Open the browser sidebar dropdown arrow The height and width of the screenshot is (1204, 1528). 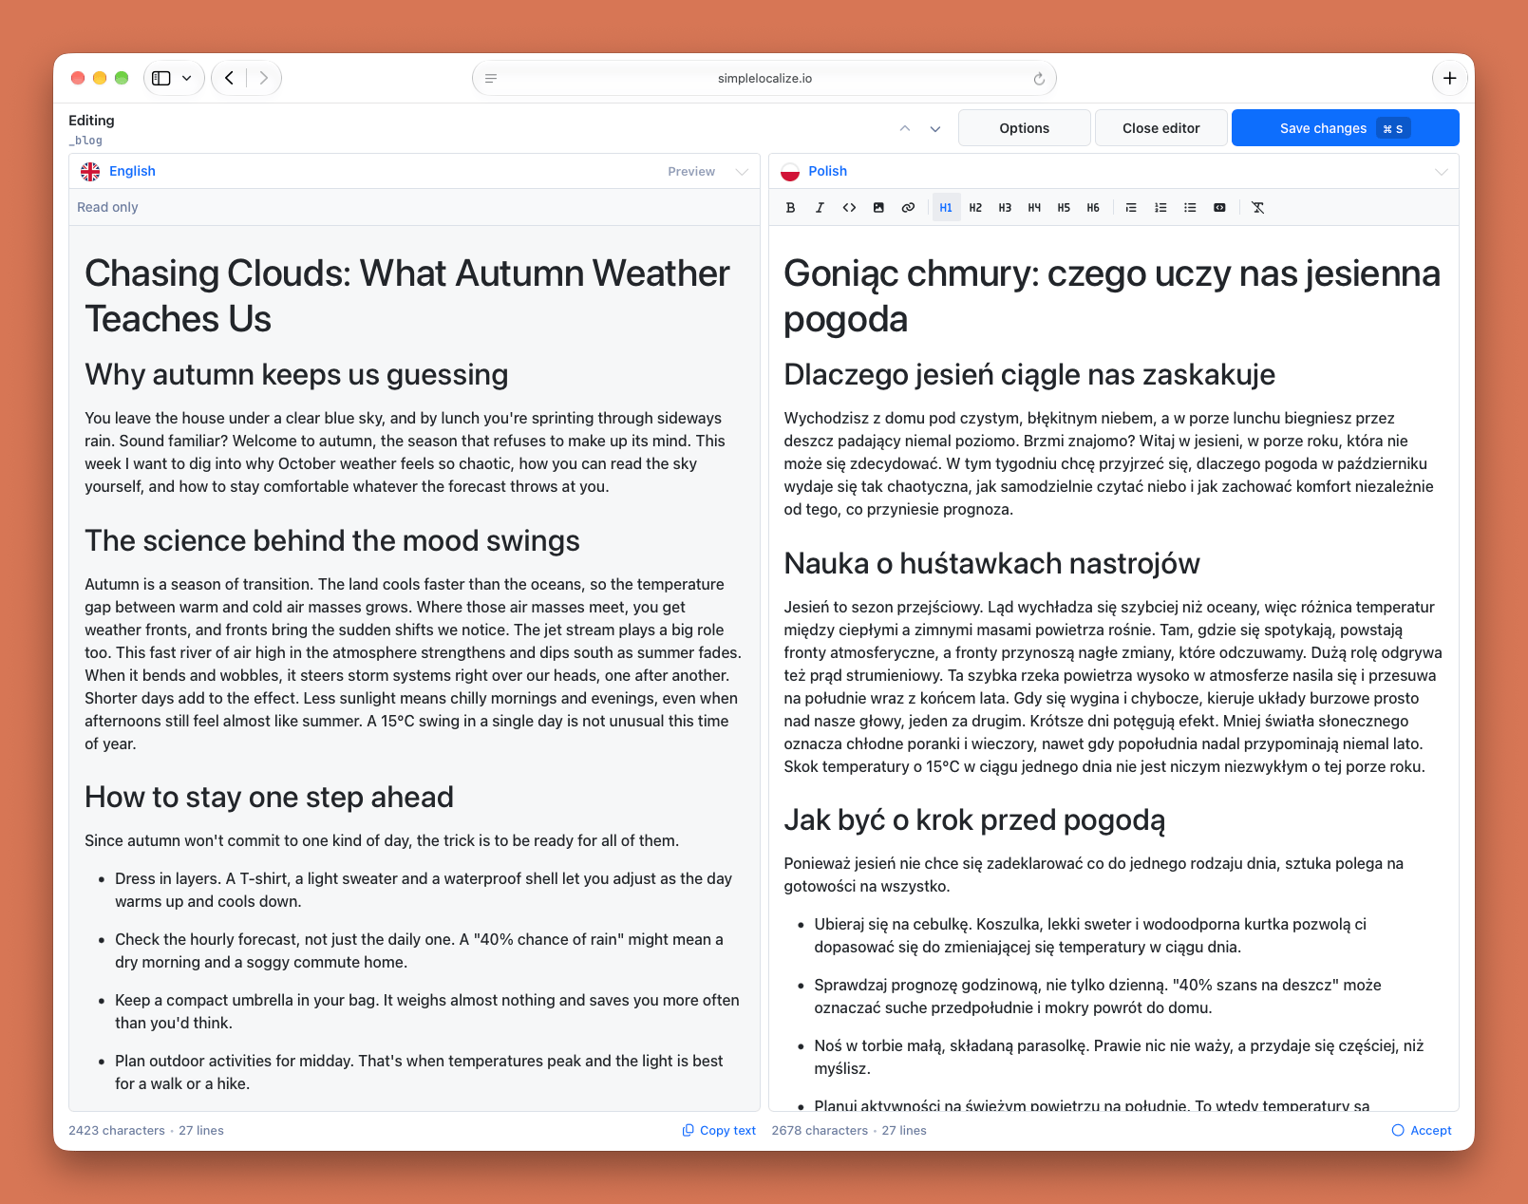tap(187, 78)
